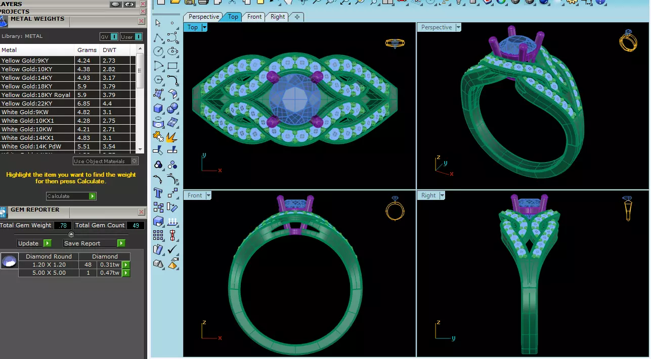Screen dimensions: 651x359
Task: Close the Metal Weights panel
Action: [x=142, y=21]
